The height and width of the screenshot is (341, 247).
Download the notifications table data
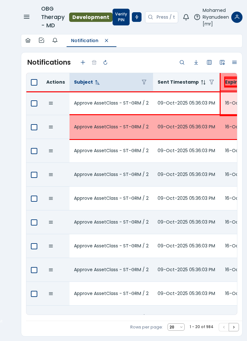196,62
